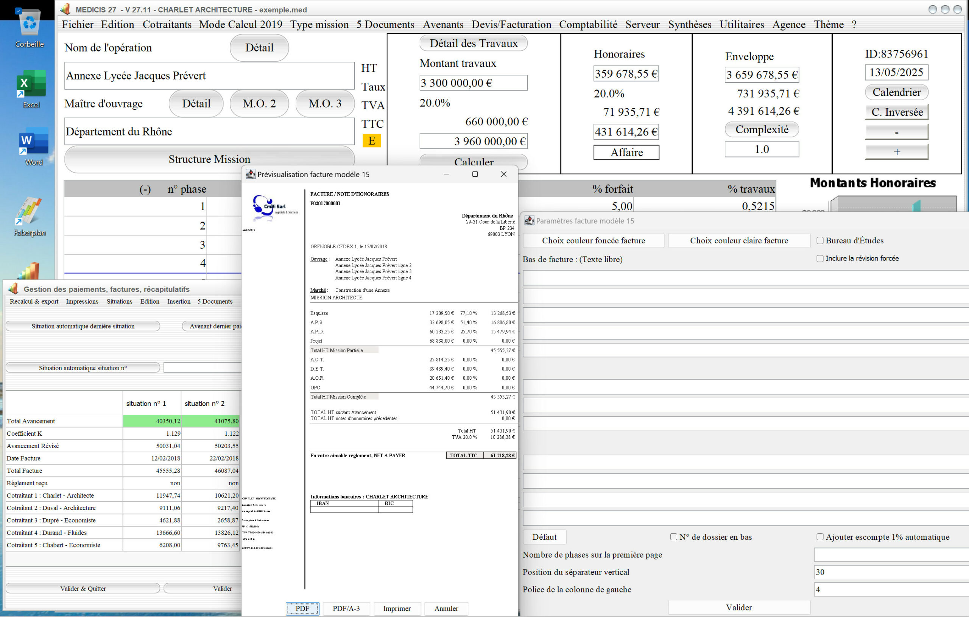Viewport: 969px width, 617px height.
Task: Check N° de dossier en bas
Action: click(673, 536)
